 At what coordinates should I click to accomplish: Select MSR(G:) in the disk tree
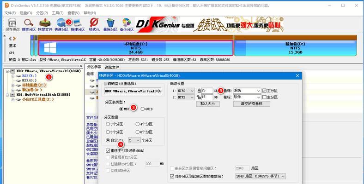[29, 80]
